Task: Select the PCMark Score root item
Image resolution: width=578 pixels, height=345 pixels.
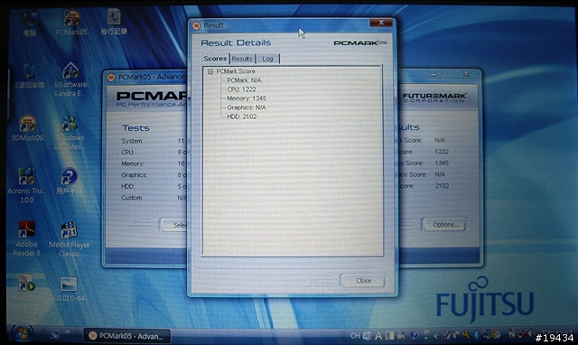Action: [x=236, y=71]
